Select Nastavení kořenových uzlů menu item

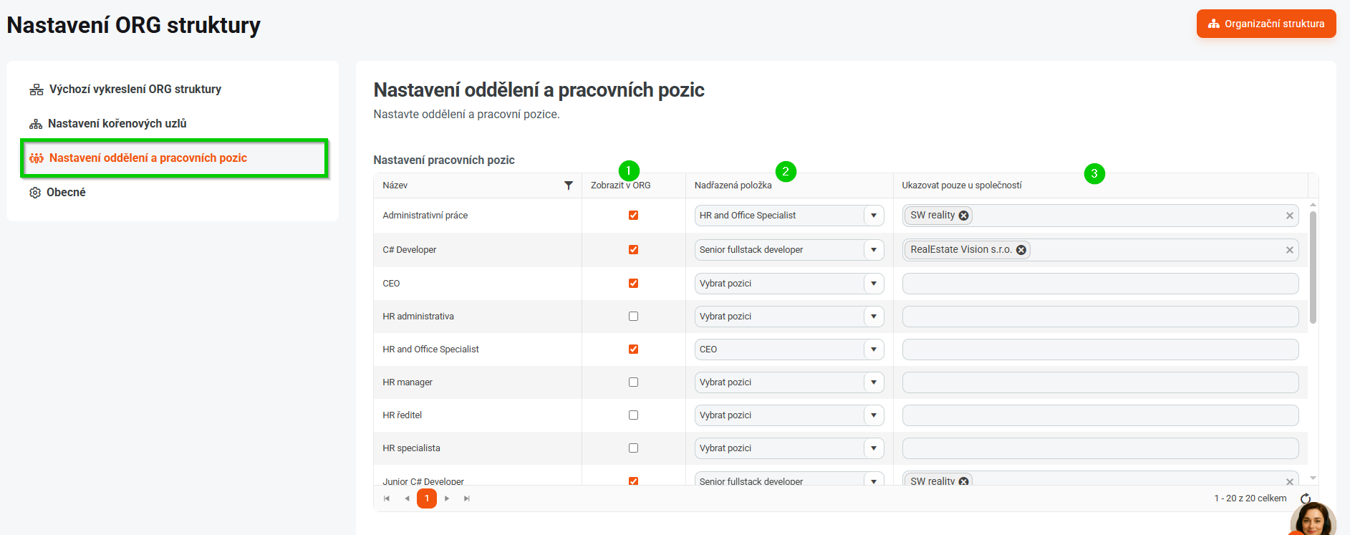coord(117,124)
